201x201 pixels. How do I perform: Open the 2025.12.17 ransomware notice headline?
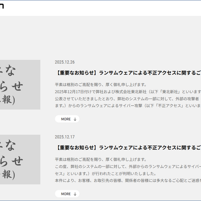pos(128,148)
